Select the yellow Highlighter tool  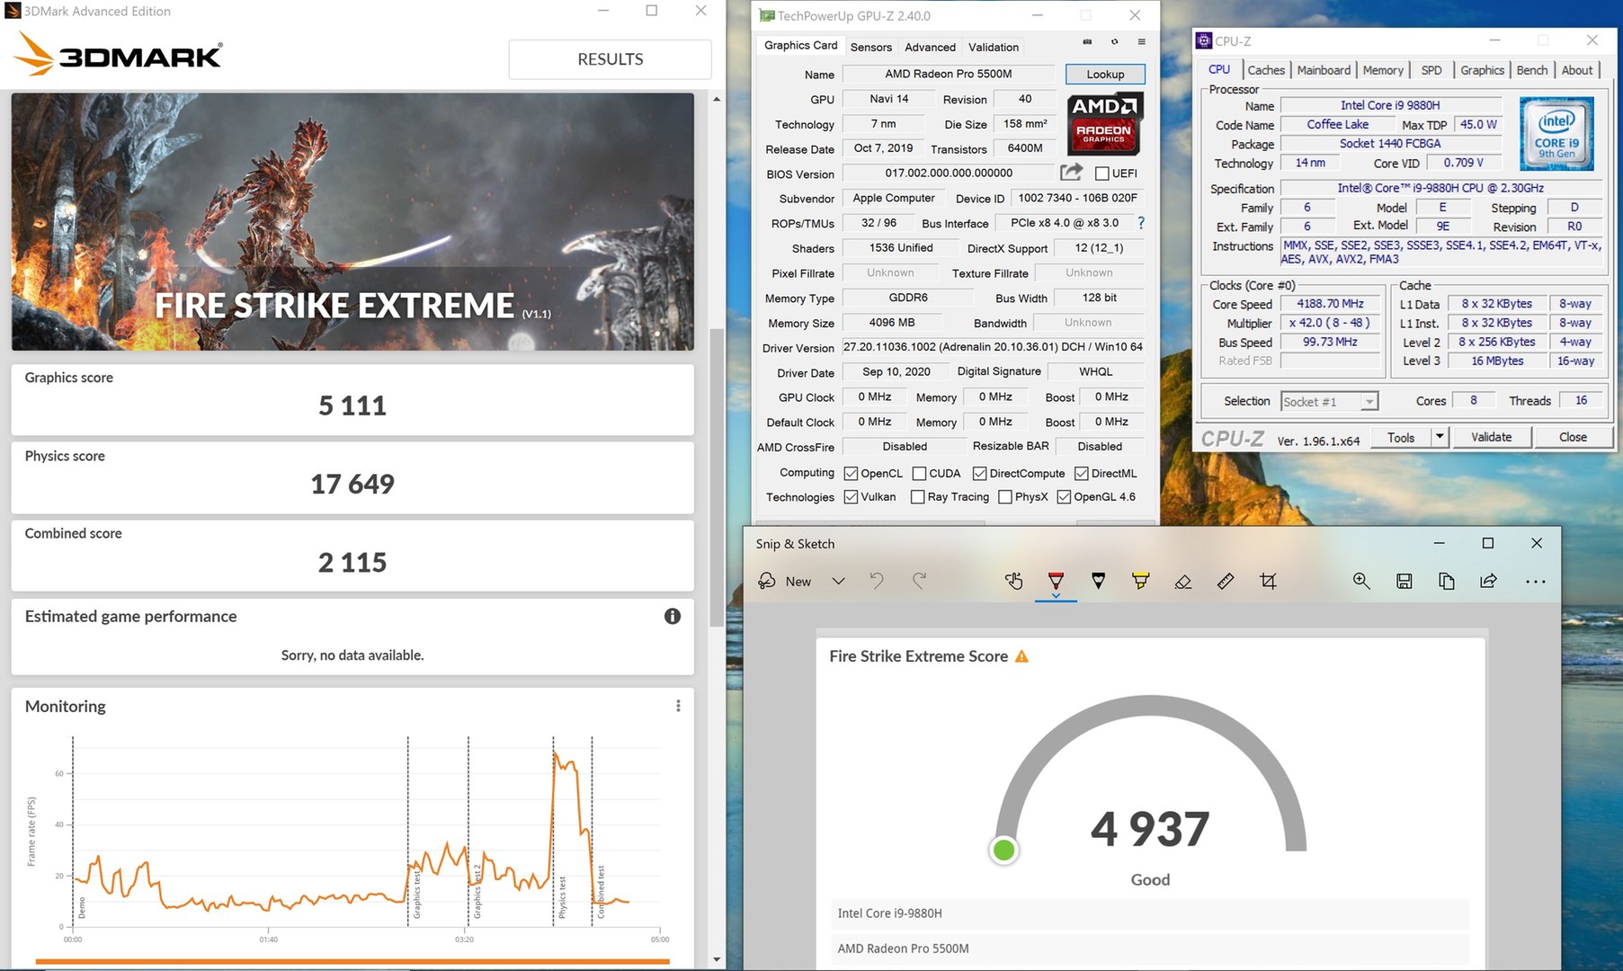click(1140, 581)
